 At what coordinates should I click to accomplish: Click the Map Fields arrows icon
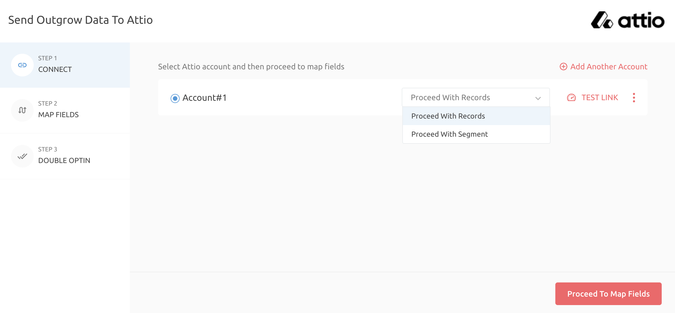(x=22, y=110)
